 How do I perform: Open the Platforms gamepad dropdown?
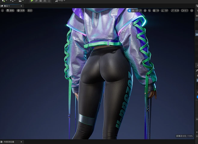tap(60, 1)
